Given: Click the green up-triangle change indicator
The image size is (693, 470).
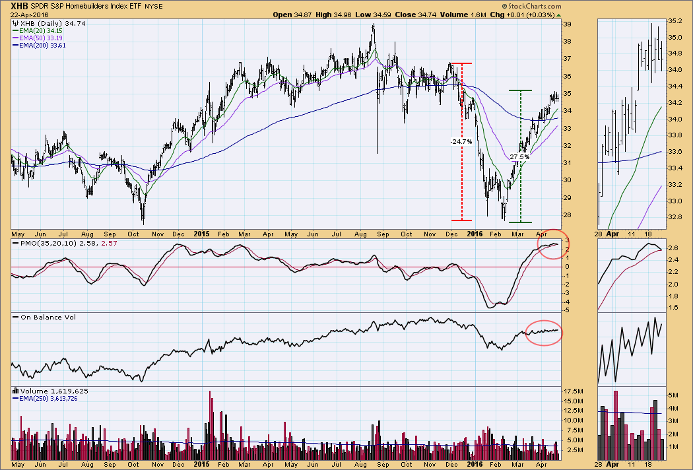Looking at the screenshot, I should [558, 15].
